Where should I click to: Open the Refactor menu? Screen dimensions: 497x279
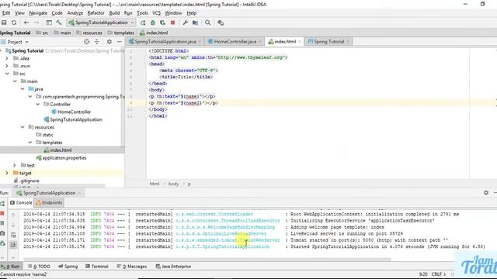96,13
